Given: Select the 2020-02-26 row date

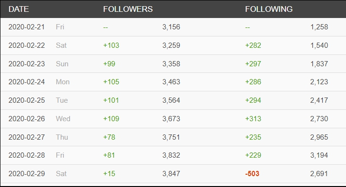Looking at the screenshot, I should [27, 119].
